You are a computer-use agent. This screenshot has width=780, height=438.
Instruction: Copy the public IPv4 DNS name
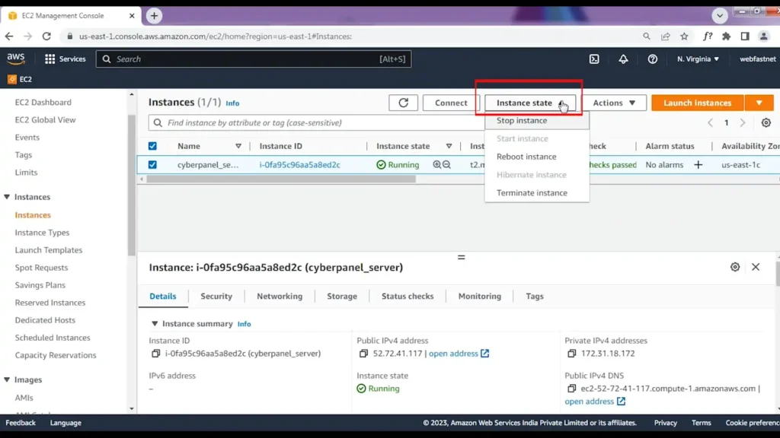(x=571, y=389)
